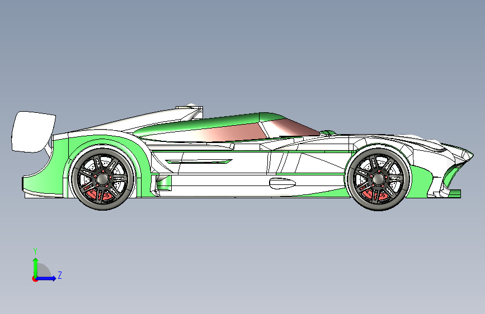Select the long slot vent on the door
Viewport: 485px width, 314px height.
tap(199, 161)
